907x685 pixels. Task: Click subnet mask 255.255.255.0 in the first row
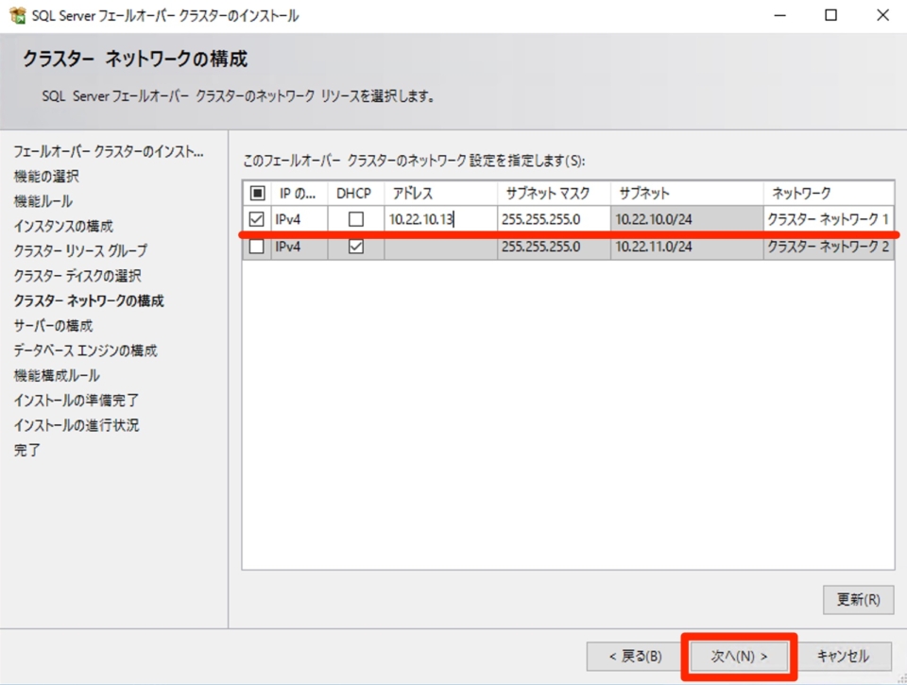554,219
